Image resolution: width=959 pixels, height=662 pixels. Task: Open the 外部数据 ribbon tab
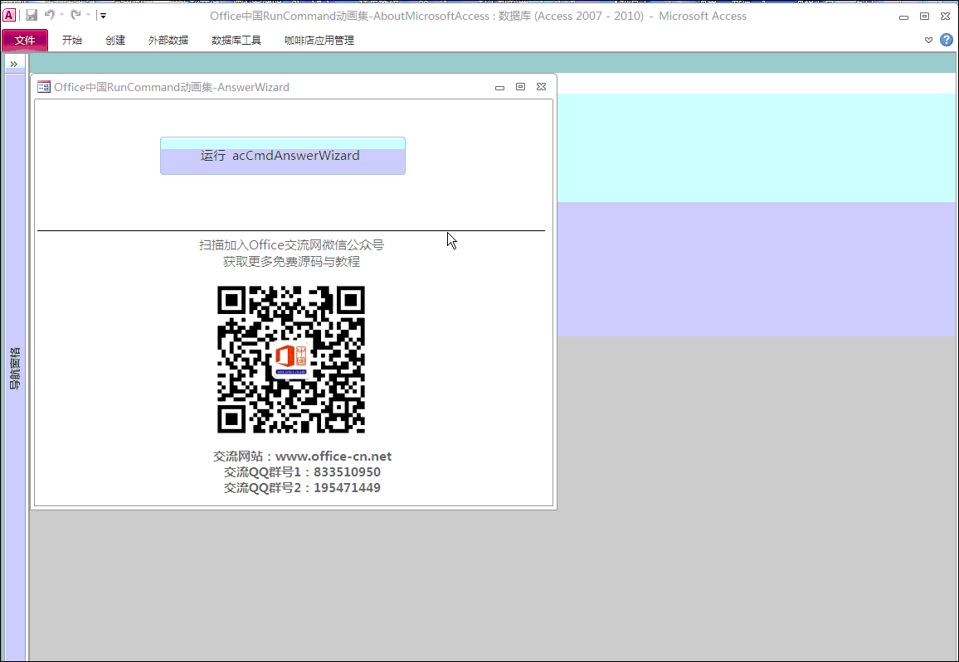click(x=168, y=41)
